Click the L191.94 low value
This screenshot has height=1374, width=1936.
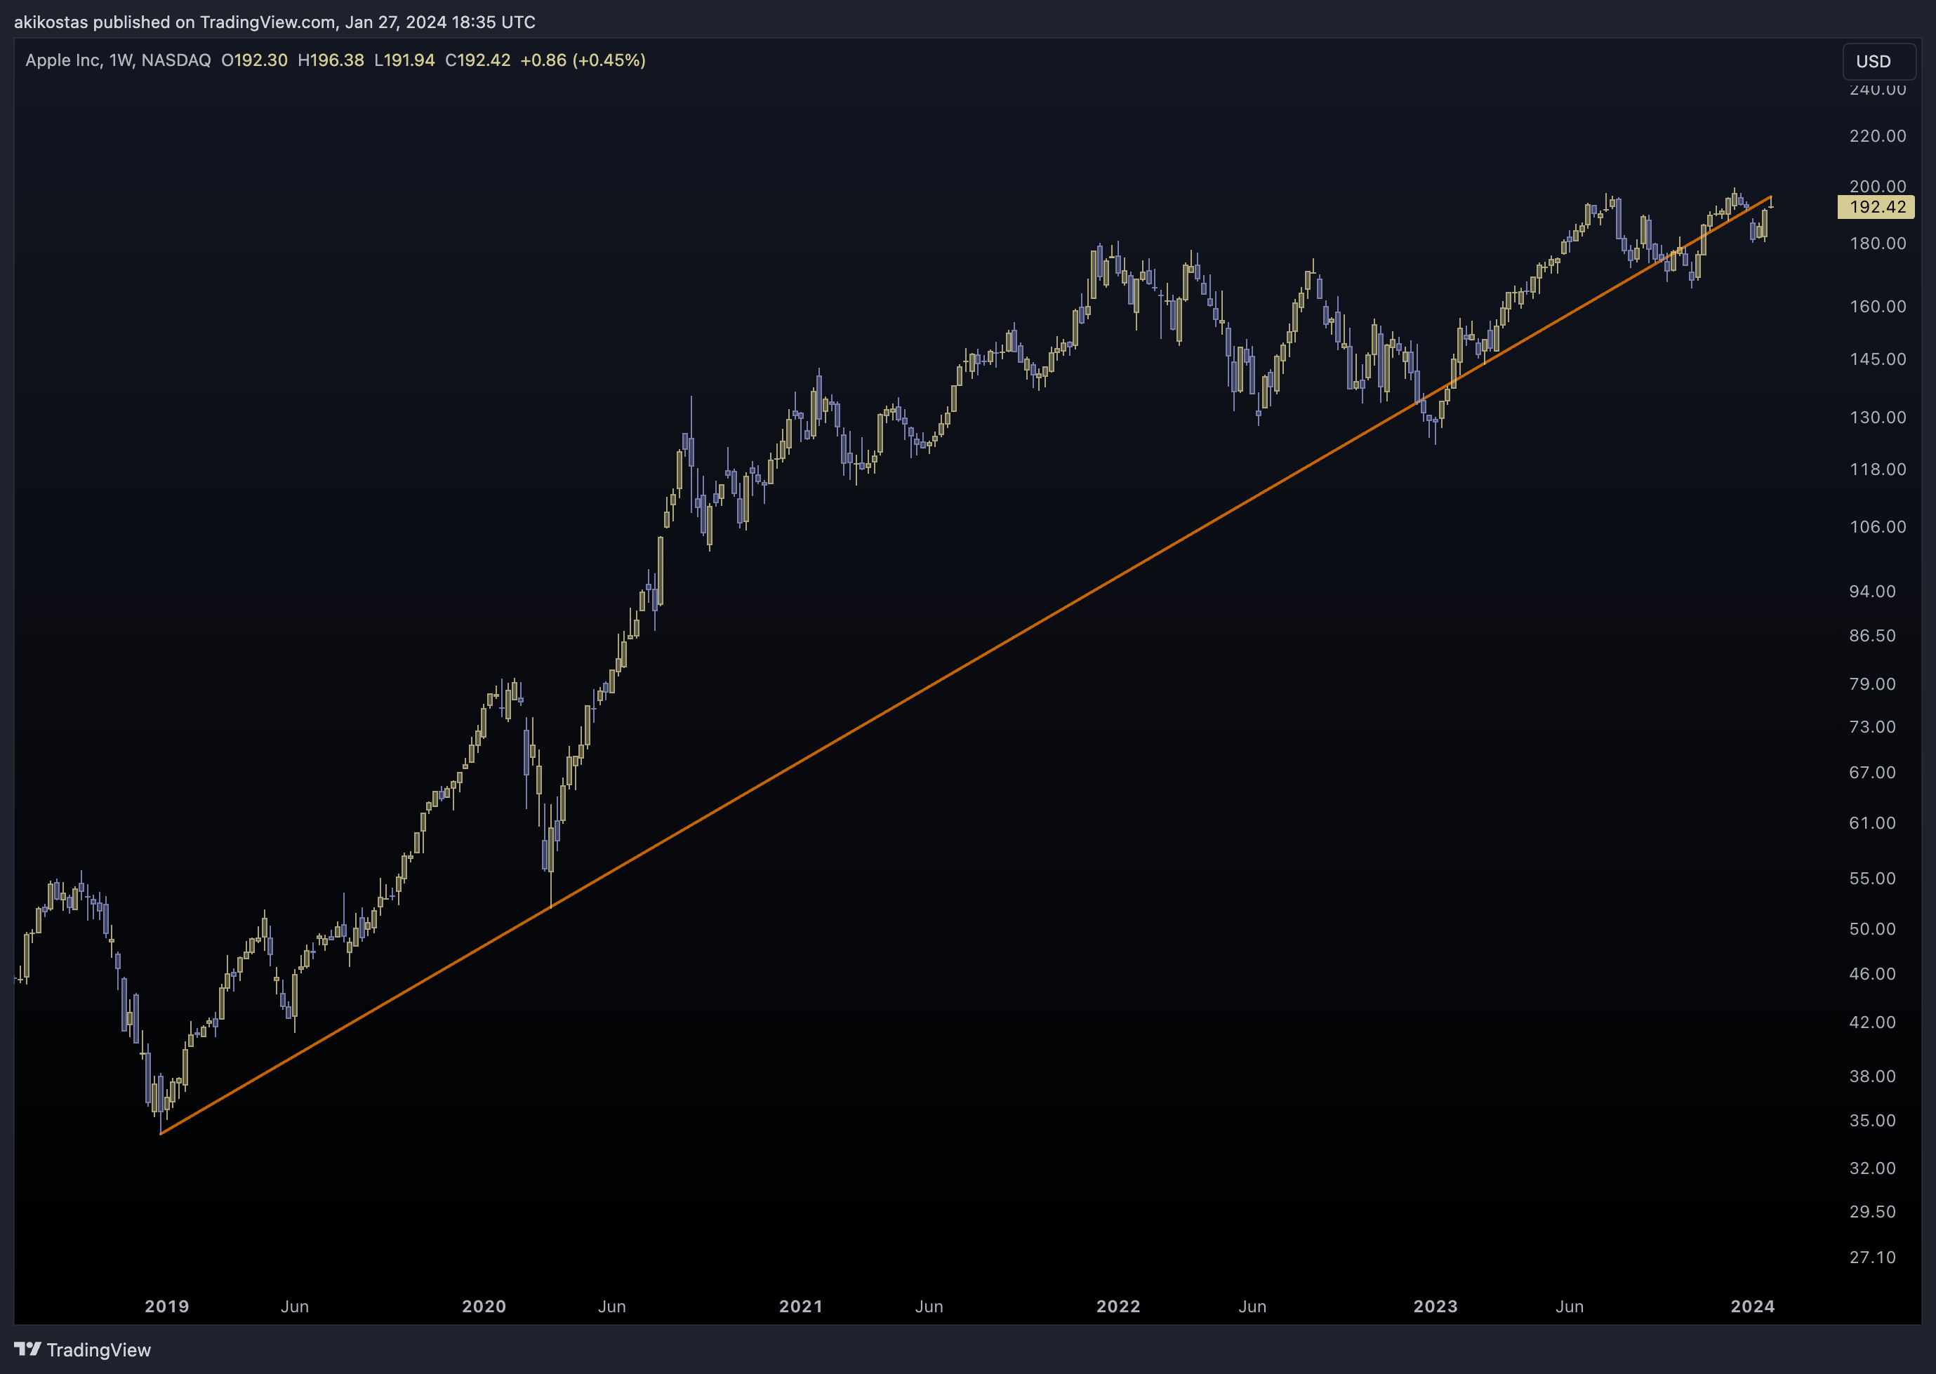pos(404,60)
